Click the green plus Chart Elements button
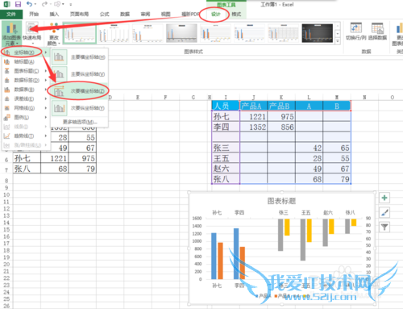 [x=384, y=198]
